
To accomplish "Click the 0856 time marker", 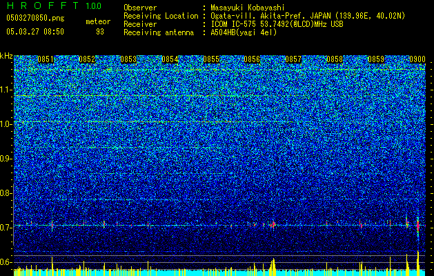I will (252, 59).
